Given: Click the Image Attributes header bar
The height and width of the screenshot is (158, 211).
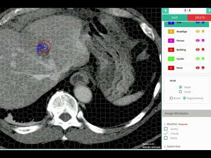Looking at the screenshot, I should [x=186, y=113].
